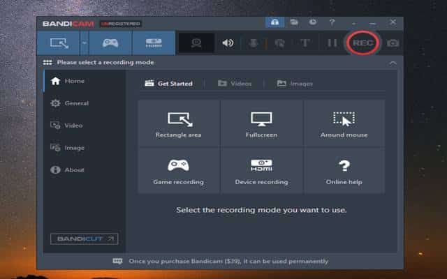Open the About section in sidebar

tap(85, 170)
